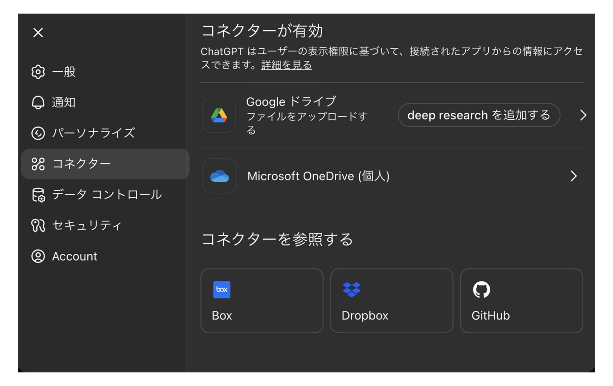This screenshot has height=386, width=613.
Task: Select the 通知 bell icon
Action: click(38, 102)
